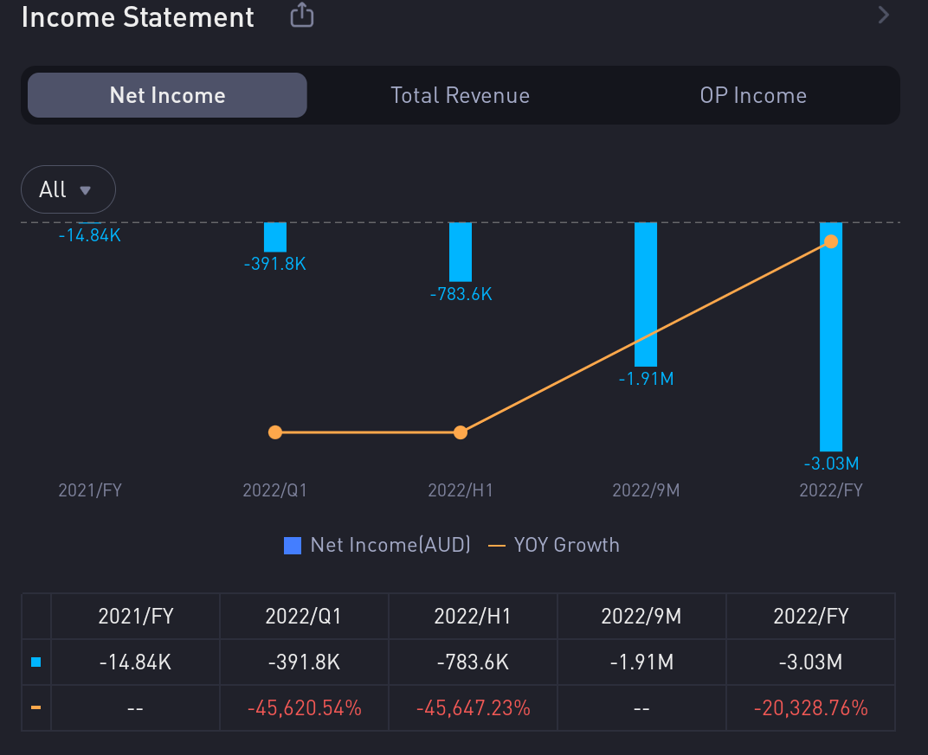The width and height of the screenshot is (928, 755).
Task: Select the Net Income tab
Action: 167,95
